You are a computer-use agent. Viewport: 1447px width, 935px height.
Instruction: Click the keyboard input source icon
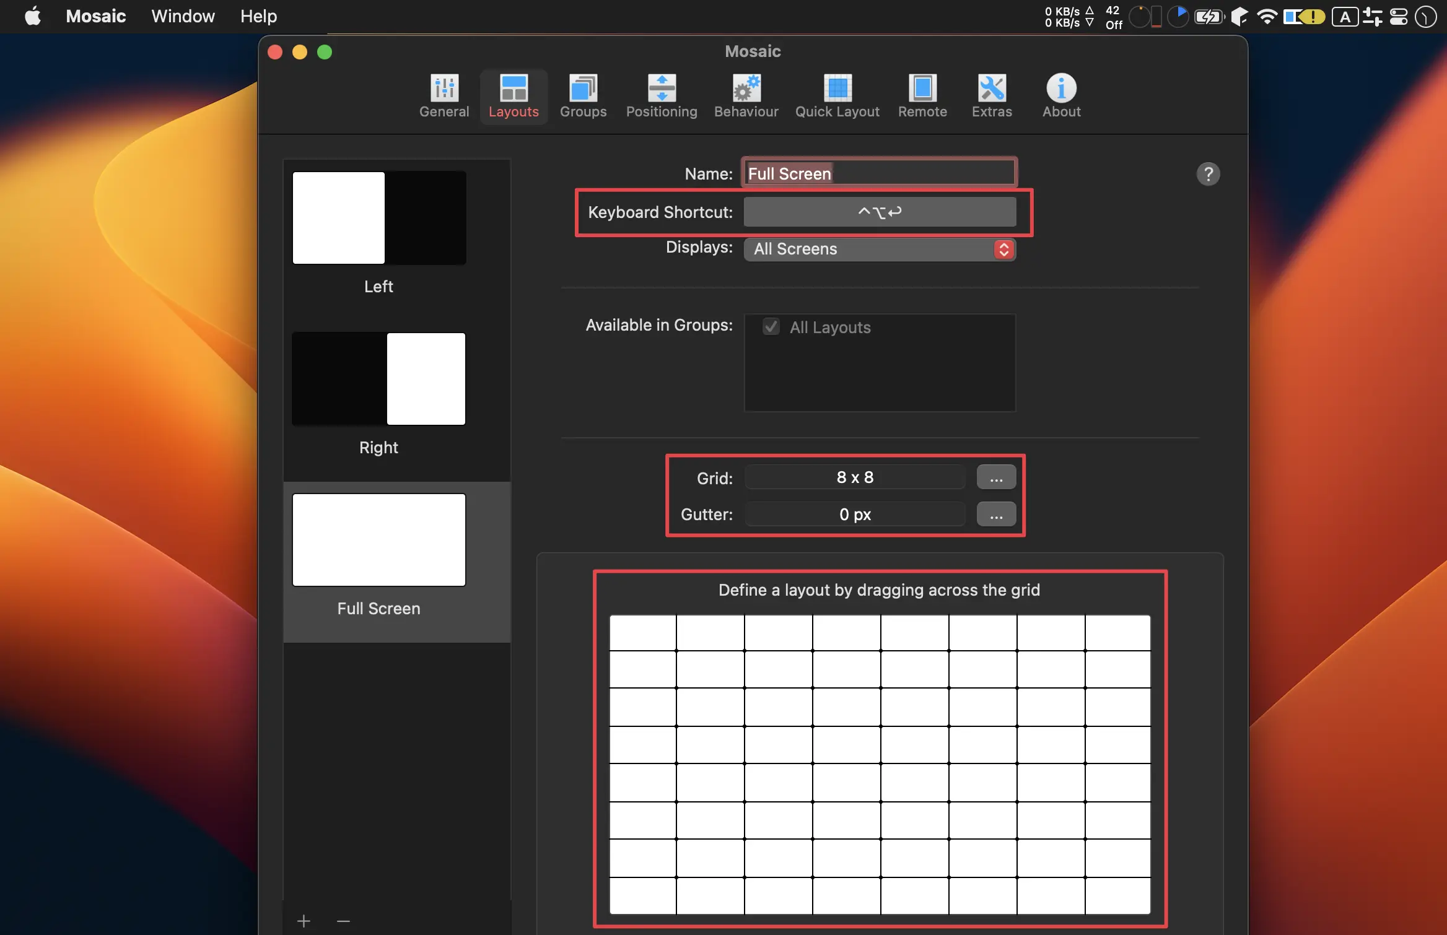click(x=1344, y=17)
